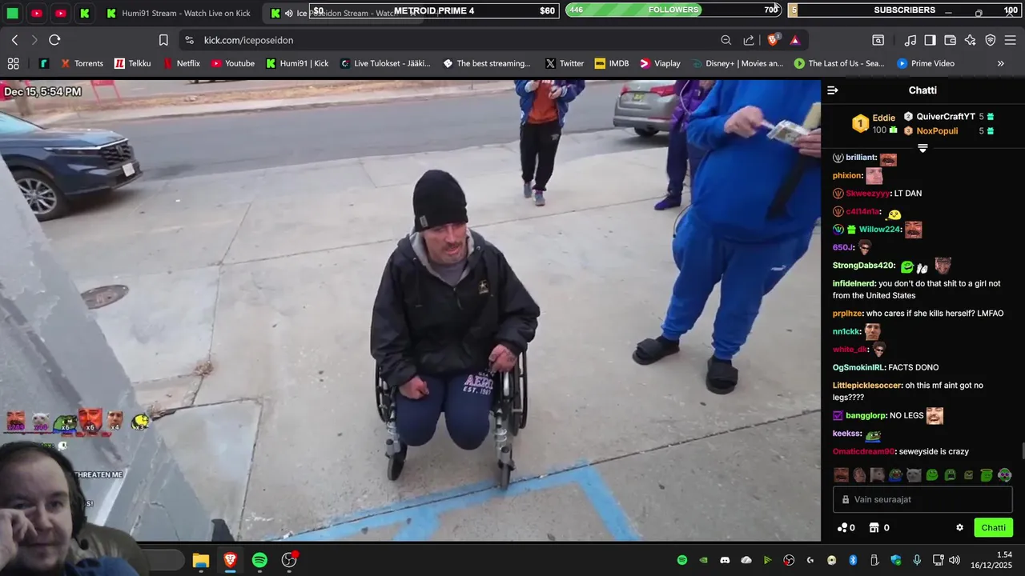Toggle the browser sidebar panel

pyautogui.click(x=930, y=40)
